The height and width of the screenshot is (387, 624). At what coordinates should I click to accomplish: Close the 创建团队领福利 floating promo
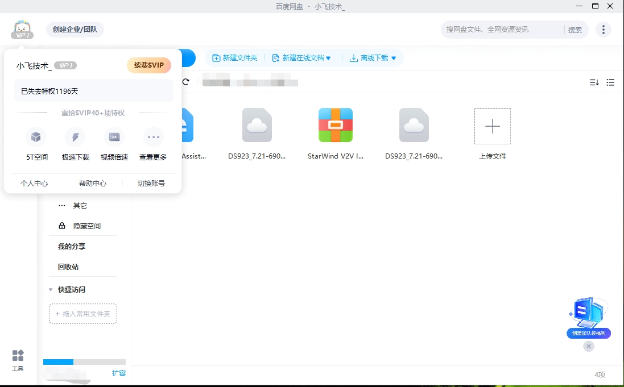pos(589,346)
